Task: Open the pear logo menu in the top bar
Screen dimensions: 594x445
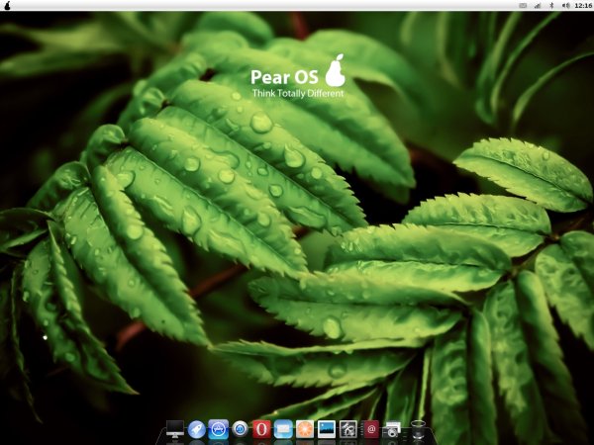Action: 7,5
